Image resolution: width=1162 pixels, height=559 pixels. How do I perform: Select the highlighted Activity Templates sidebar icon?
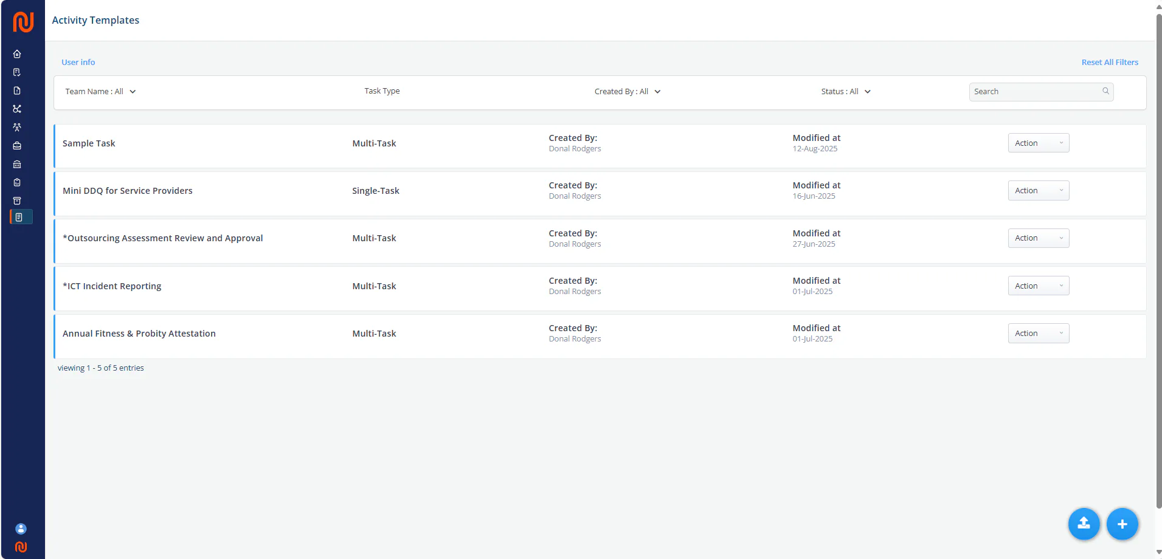(x=21, y=217)
